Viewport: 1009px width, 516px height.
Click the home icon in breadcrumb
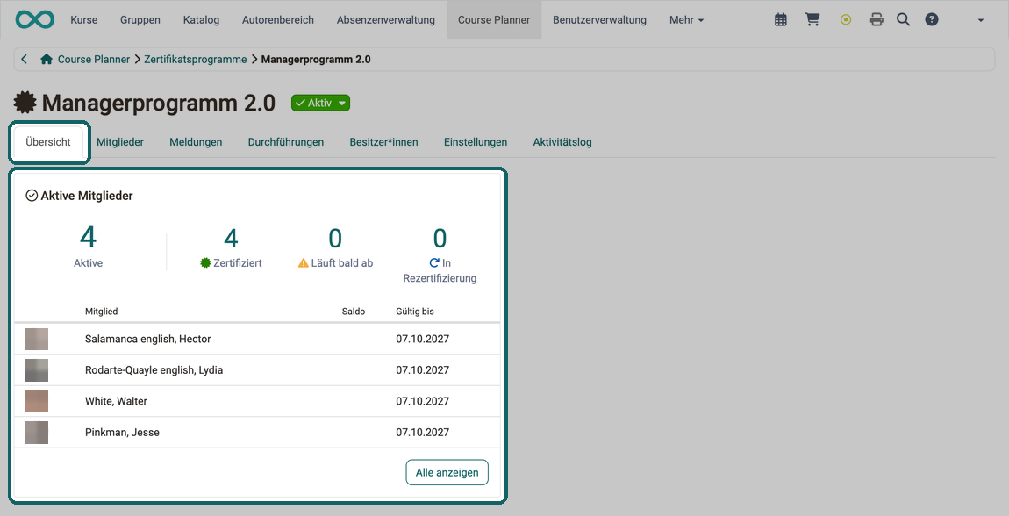point(47,59)
